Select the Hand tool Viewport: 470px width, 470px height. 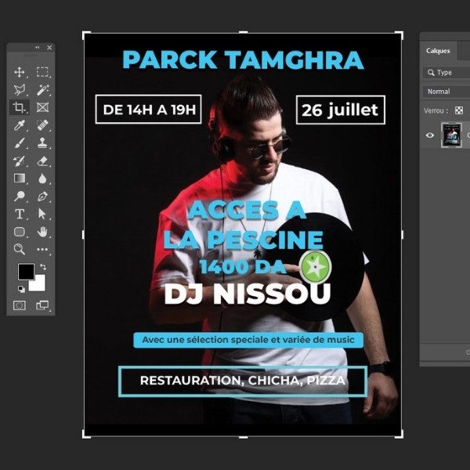point(42,232)
